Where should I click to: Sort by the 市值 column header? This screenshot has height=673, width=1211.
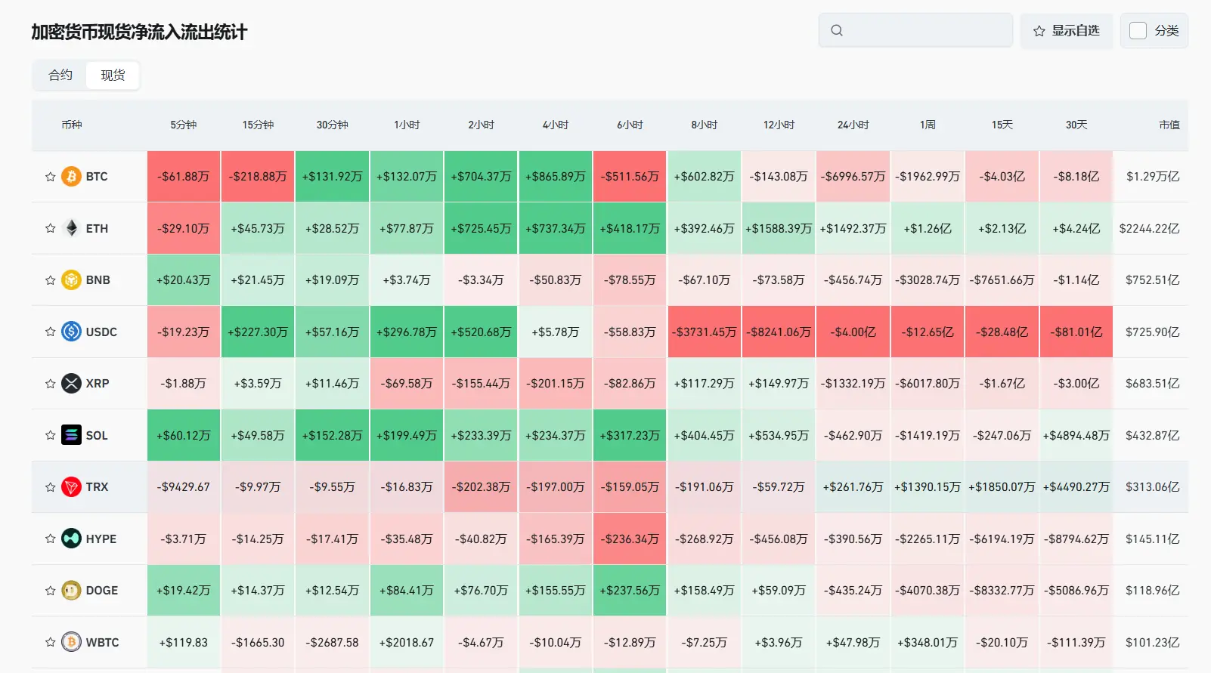[1169, 125]
